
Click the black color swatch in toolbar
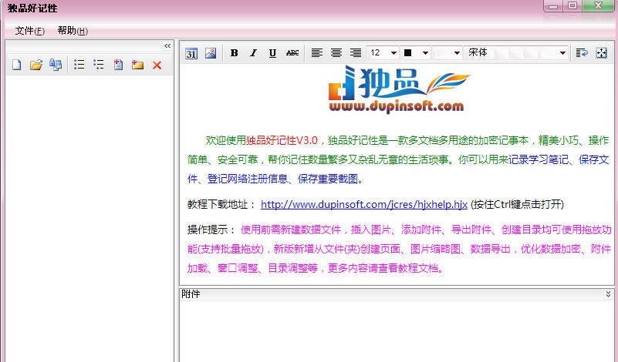[408, 52]
